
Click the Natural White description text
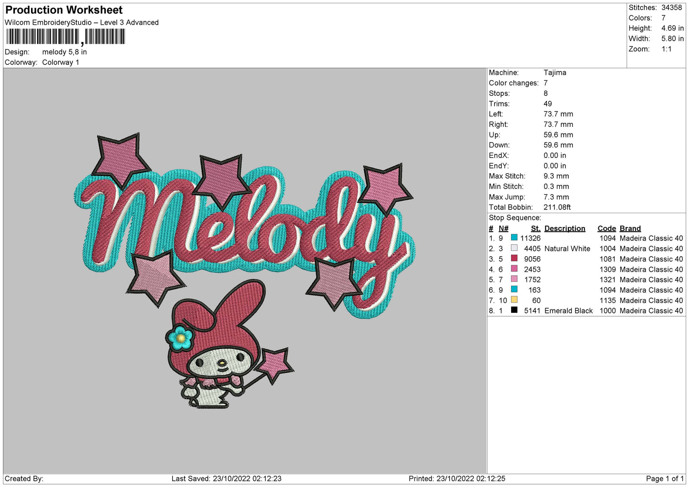pos(567,249)
